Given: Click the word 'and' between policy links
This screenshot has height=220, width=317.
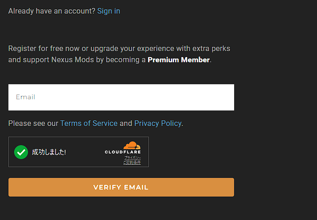Looking at the screenshot, I should pyautogui.click(x=126, y=123).
